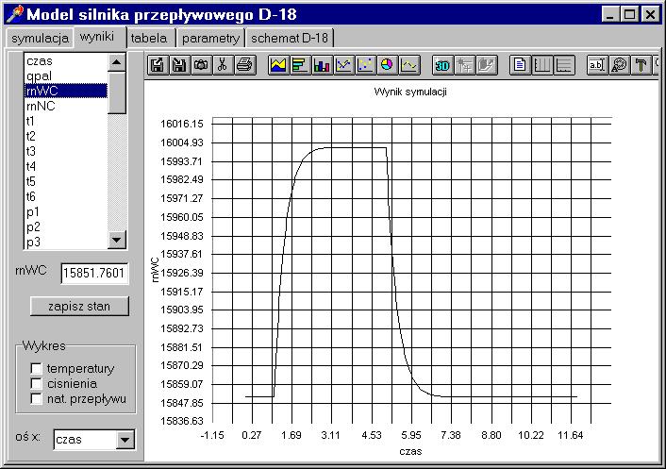The width and height of the screenshot is (666, 469).
Task: Close the Model silnika window
Action: [x=649, y=14]
